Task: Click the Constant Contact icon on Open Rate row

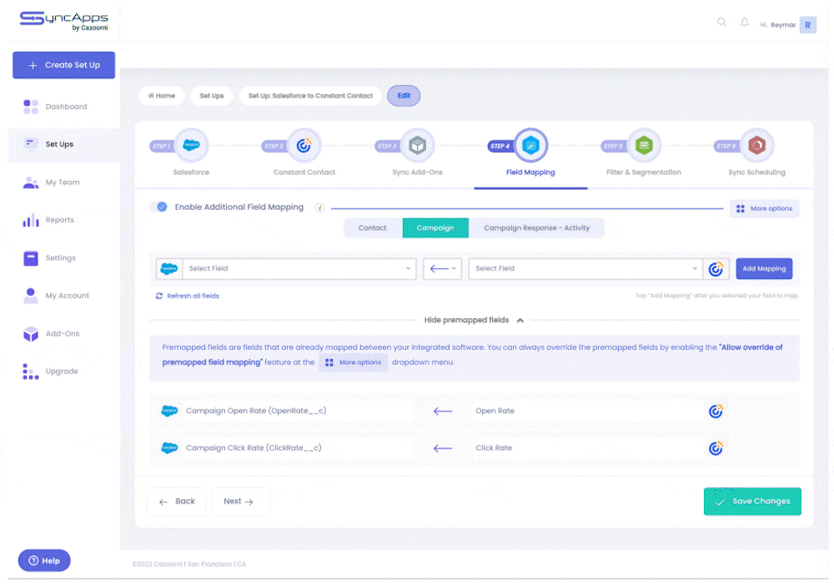Action: (716, 411)
